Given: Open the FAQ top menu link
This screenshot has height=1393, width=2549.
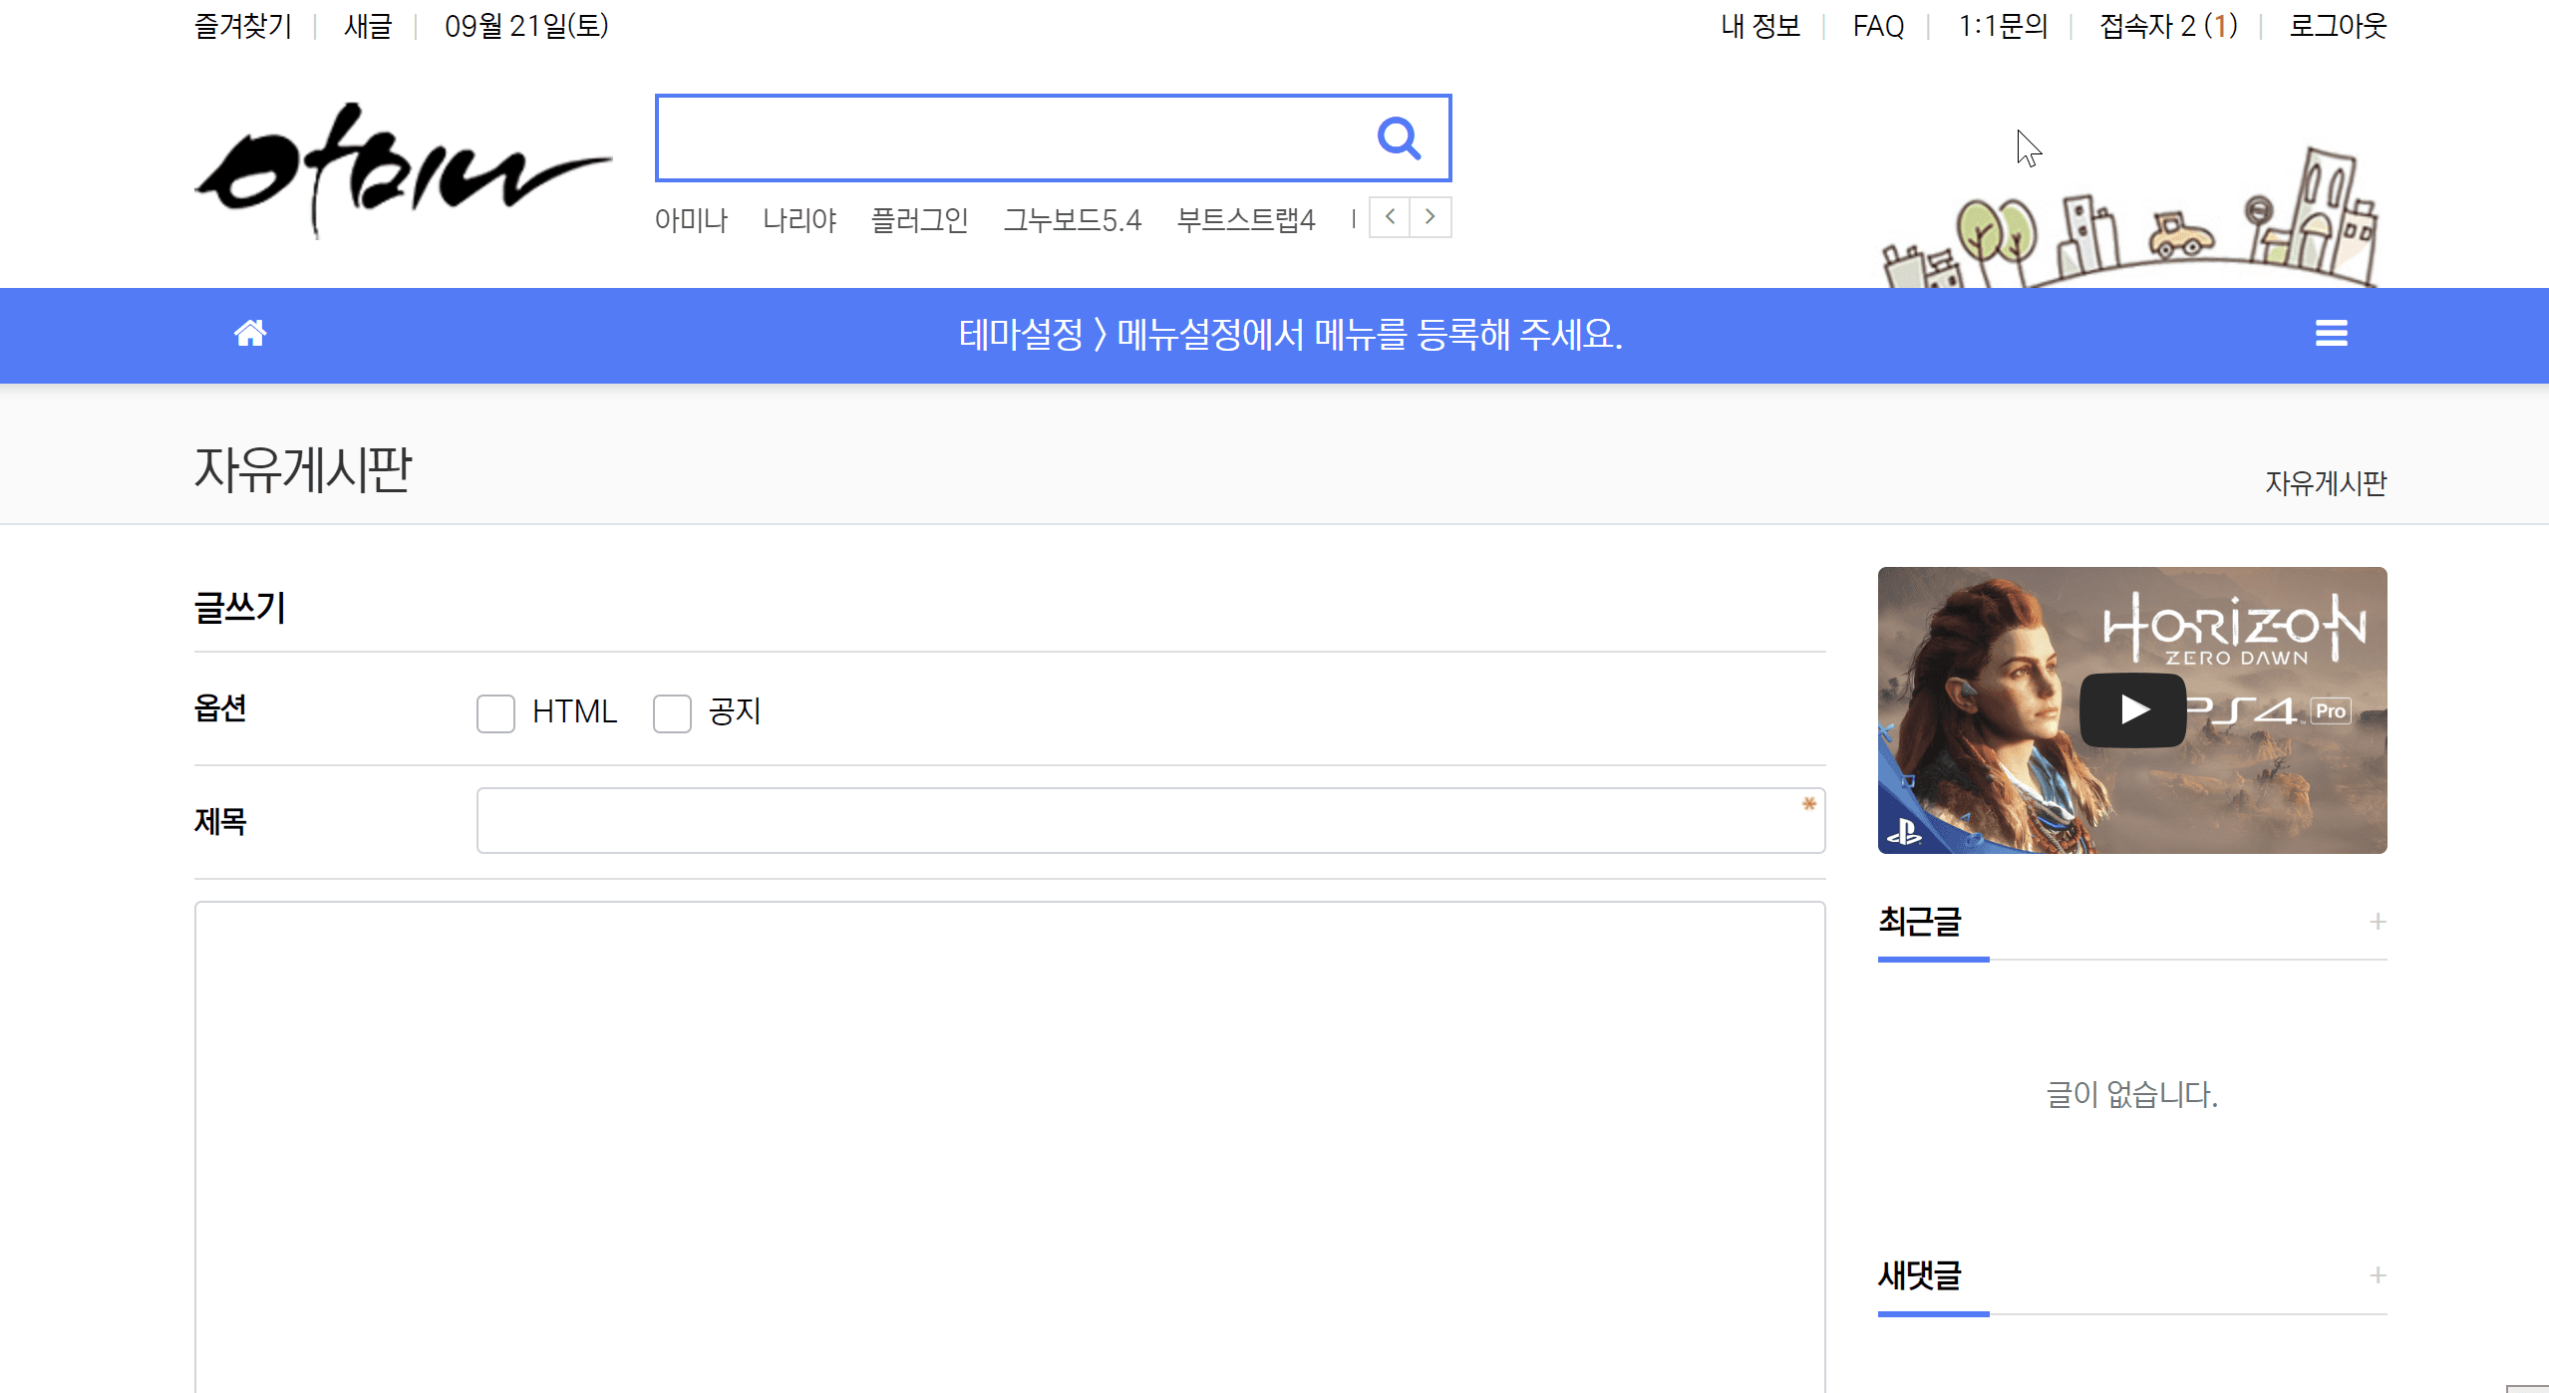Looking at the screenshot, I should point(1878,26).
